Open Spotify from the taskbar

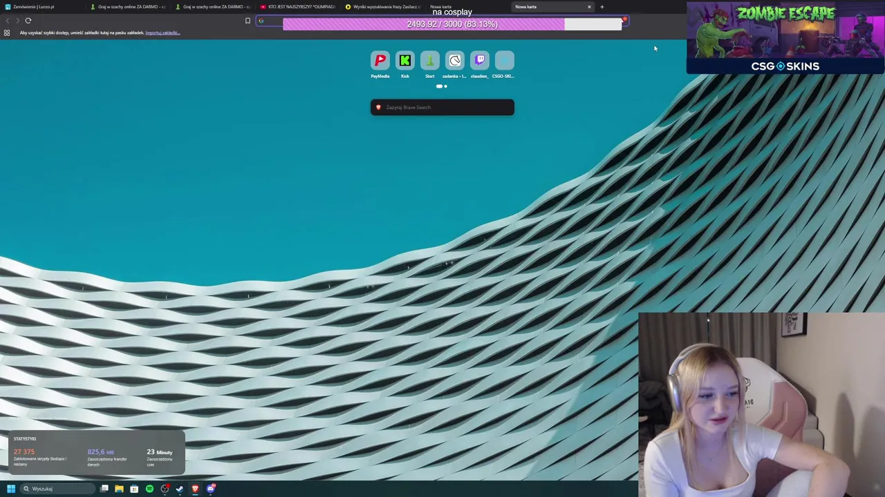pos(149,489)
